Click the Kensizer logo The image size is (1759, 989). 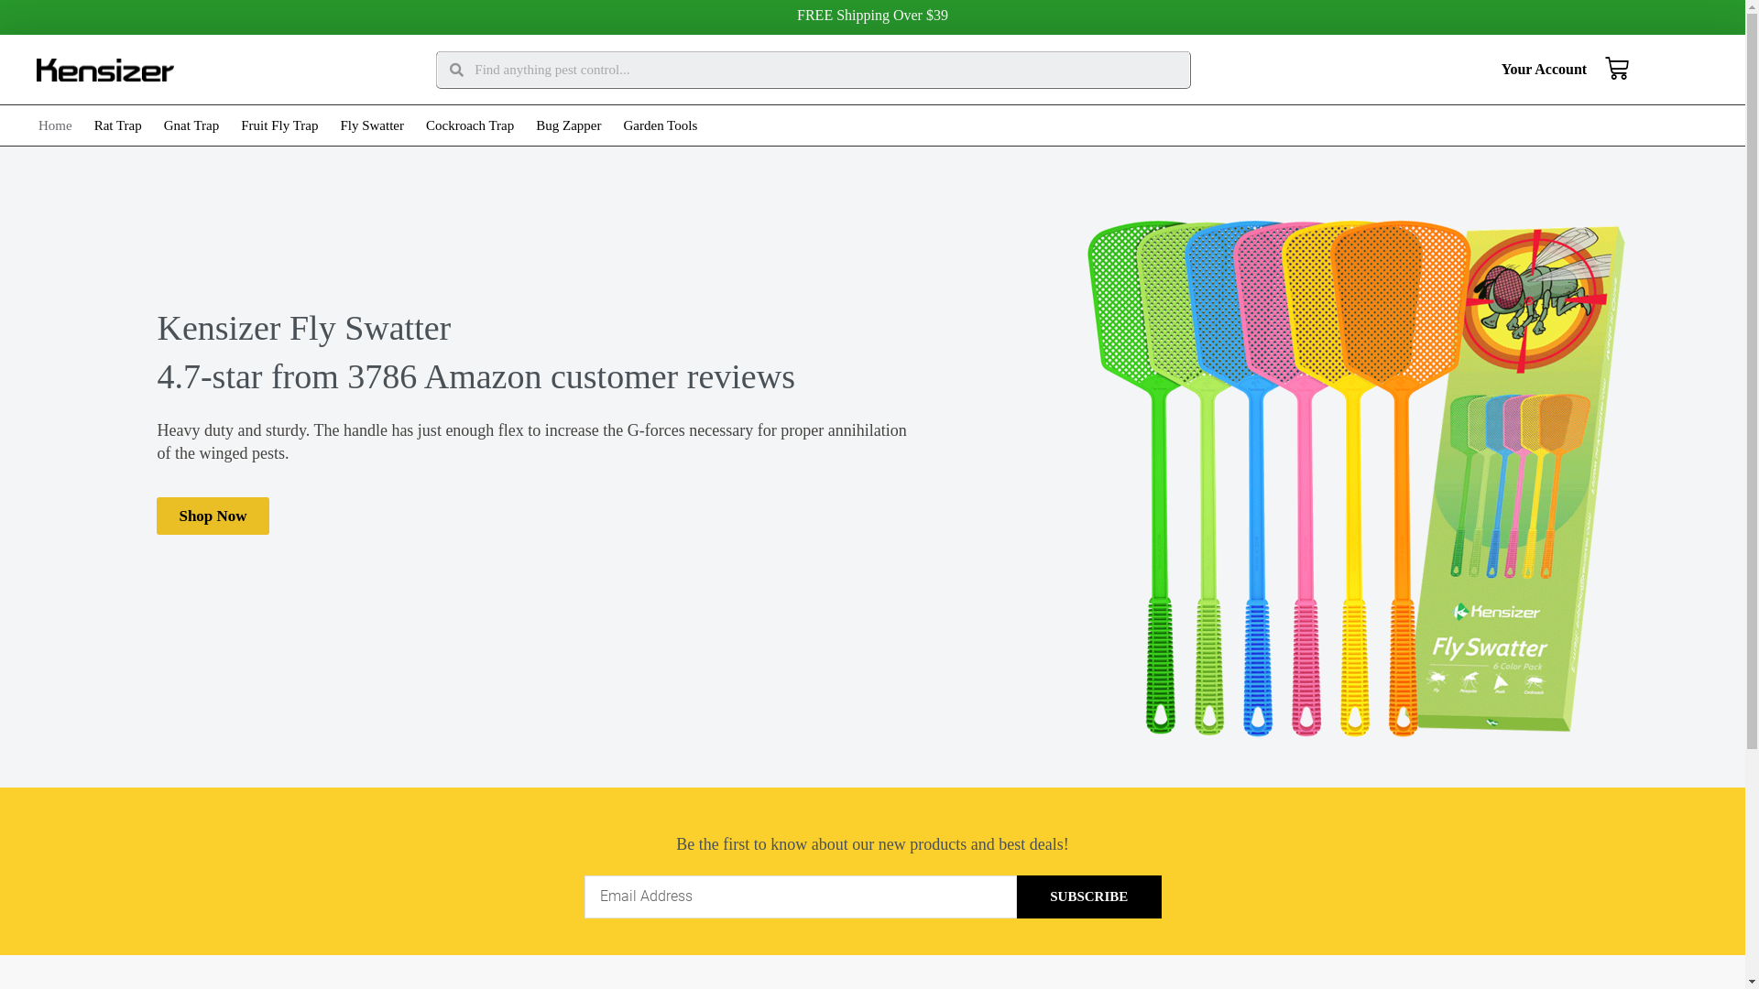(105, 70)
